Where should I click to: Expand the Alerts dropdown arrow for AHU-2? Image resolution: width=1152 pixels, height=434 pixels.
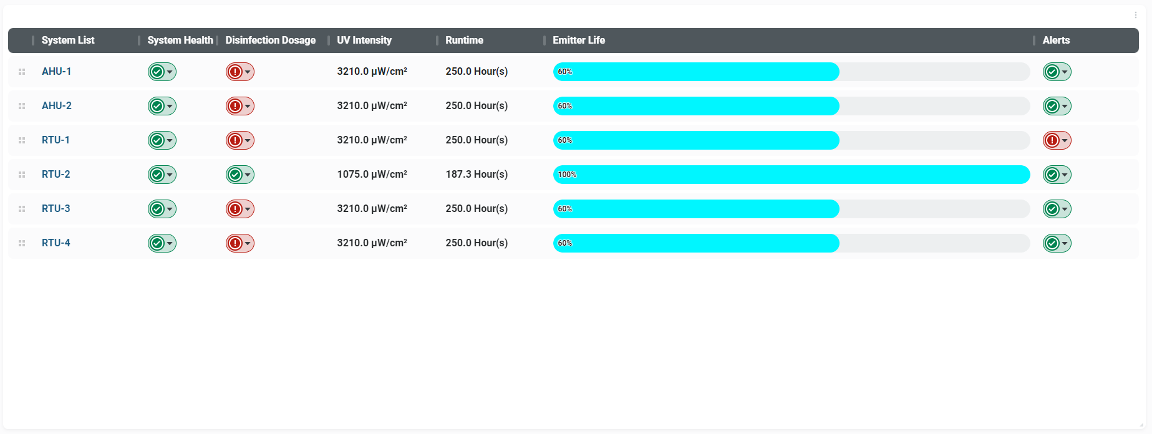[x=1065, y=106]
